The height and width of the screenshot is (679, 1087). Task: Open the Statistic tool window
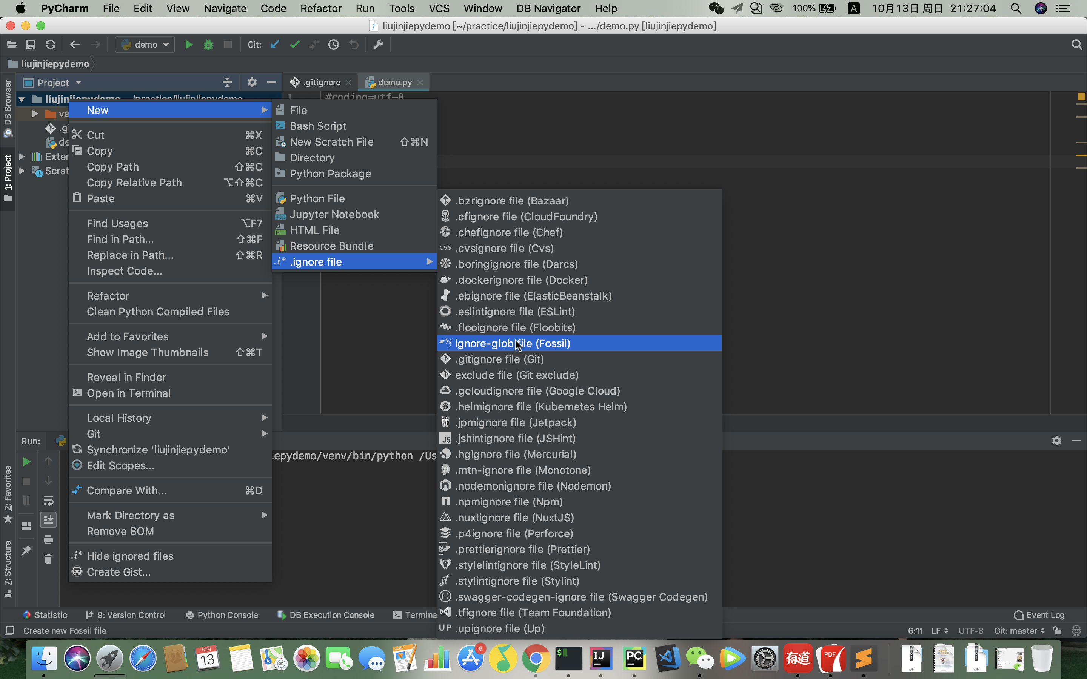(45, 615)
